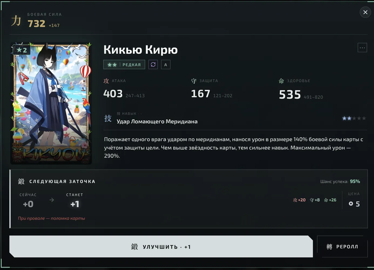Click the РЕРОЛЛ button

[342, 247]
